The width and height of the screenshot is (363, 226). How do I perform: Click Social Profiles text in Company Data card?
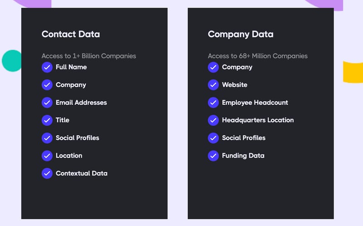coord(244,138)
